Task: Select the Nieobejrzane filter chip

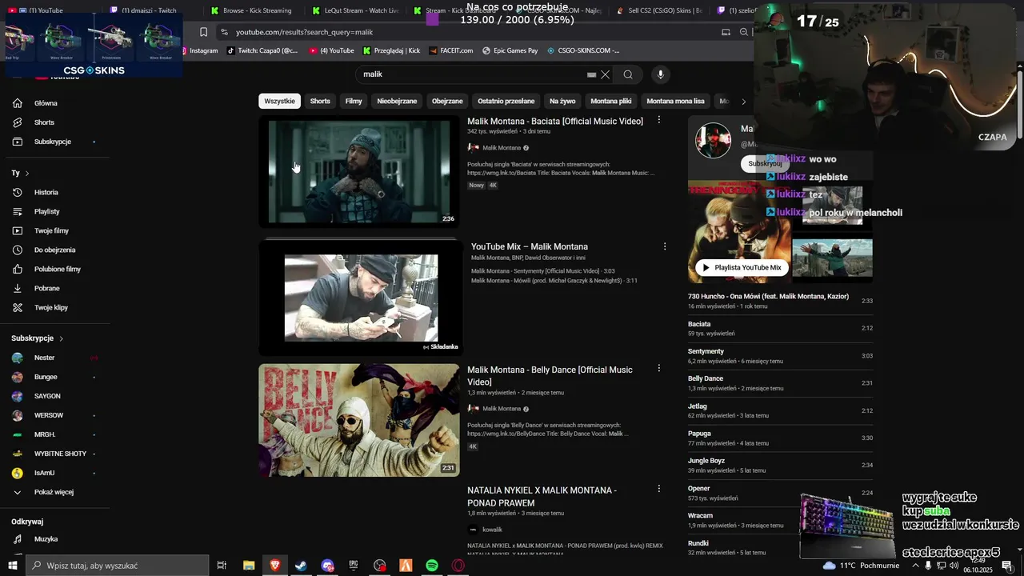Action: click(397, 102)
